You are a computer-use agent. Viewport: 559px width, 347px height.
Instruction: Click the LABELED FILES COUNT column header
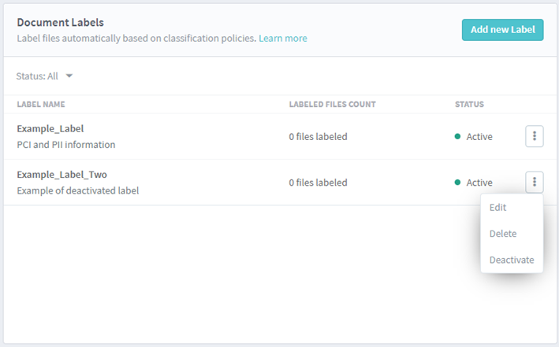click(332, 104)
